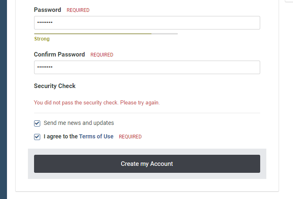Click the Password input field
Viewport: 293px width, 199px height.
pyautogui.click(x=147, y=23)
